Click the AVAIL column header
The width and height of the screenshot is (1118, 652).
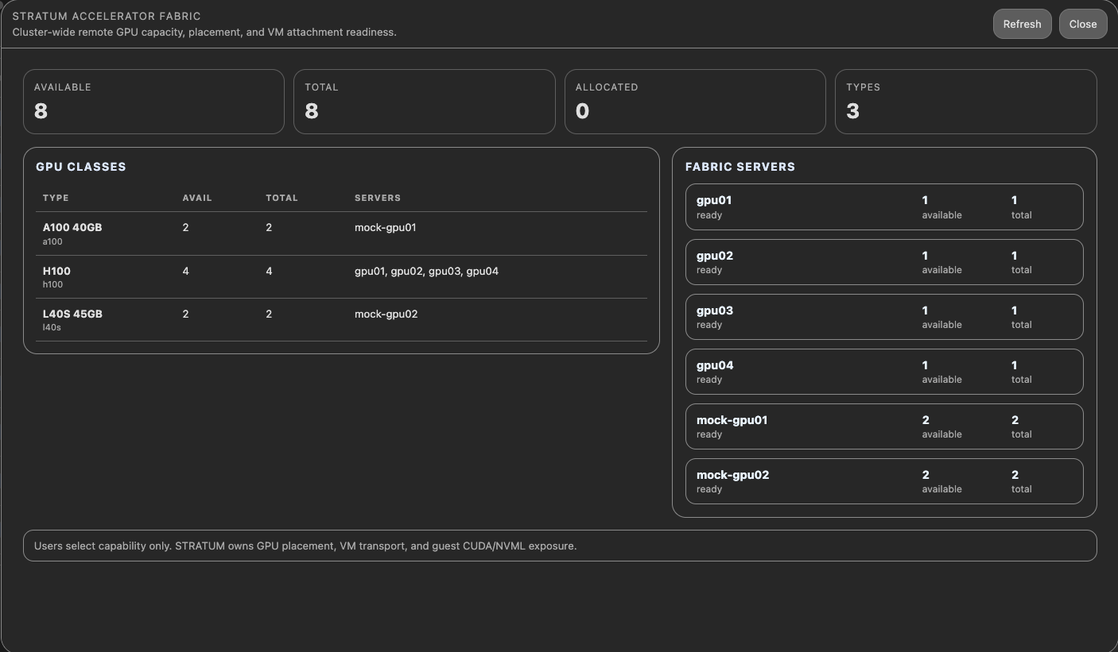(197, 198)
